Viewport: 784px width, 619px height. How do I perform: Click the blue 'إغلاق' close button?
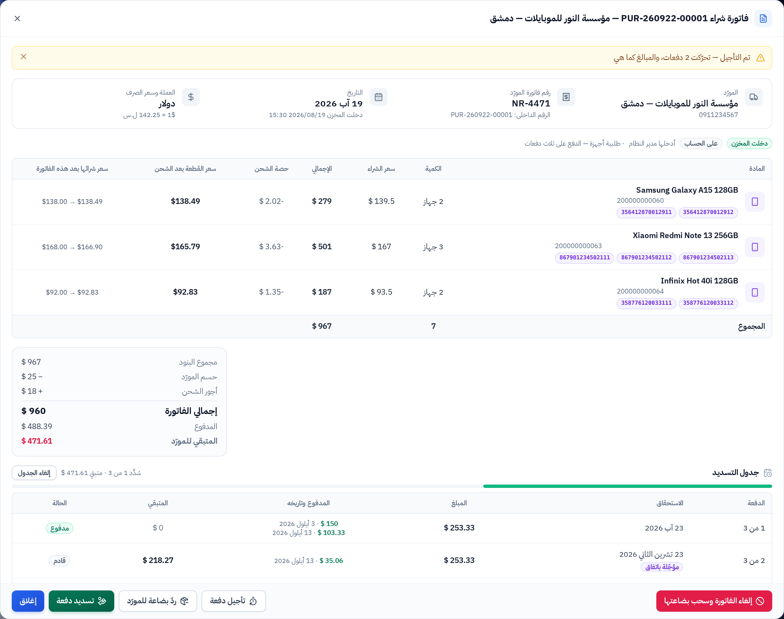click(x=28, y=601)
